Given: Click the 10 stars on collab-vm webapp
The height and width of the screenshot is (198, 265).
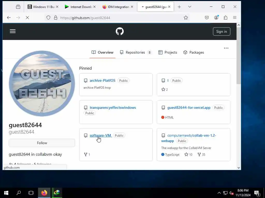Looking at the screenshot, I should tap(188, 154).
